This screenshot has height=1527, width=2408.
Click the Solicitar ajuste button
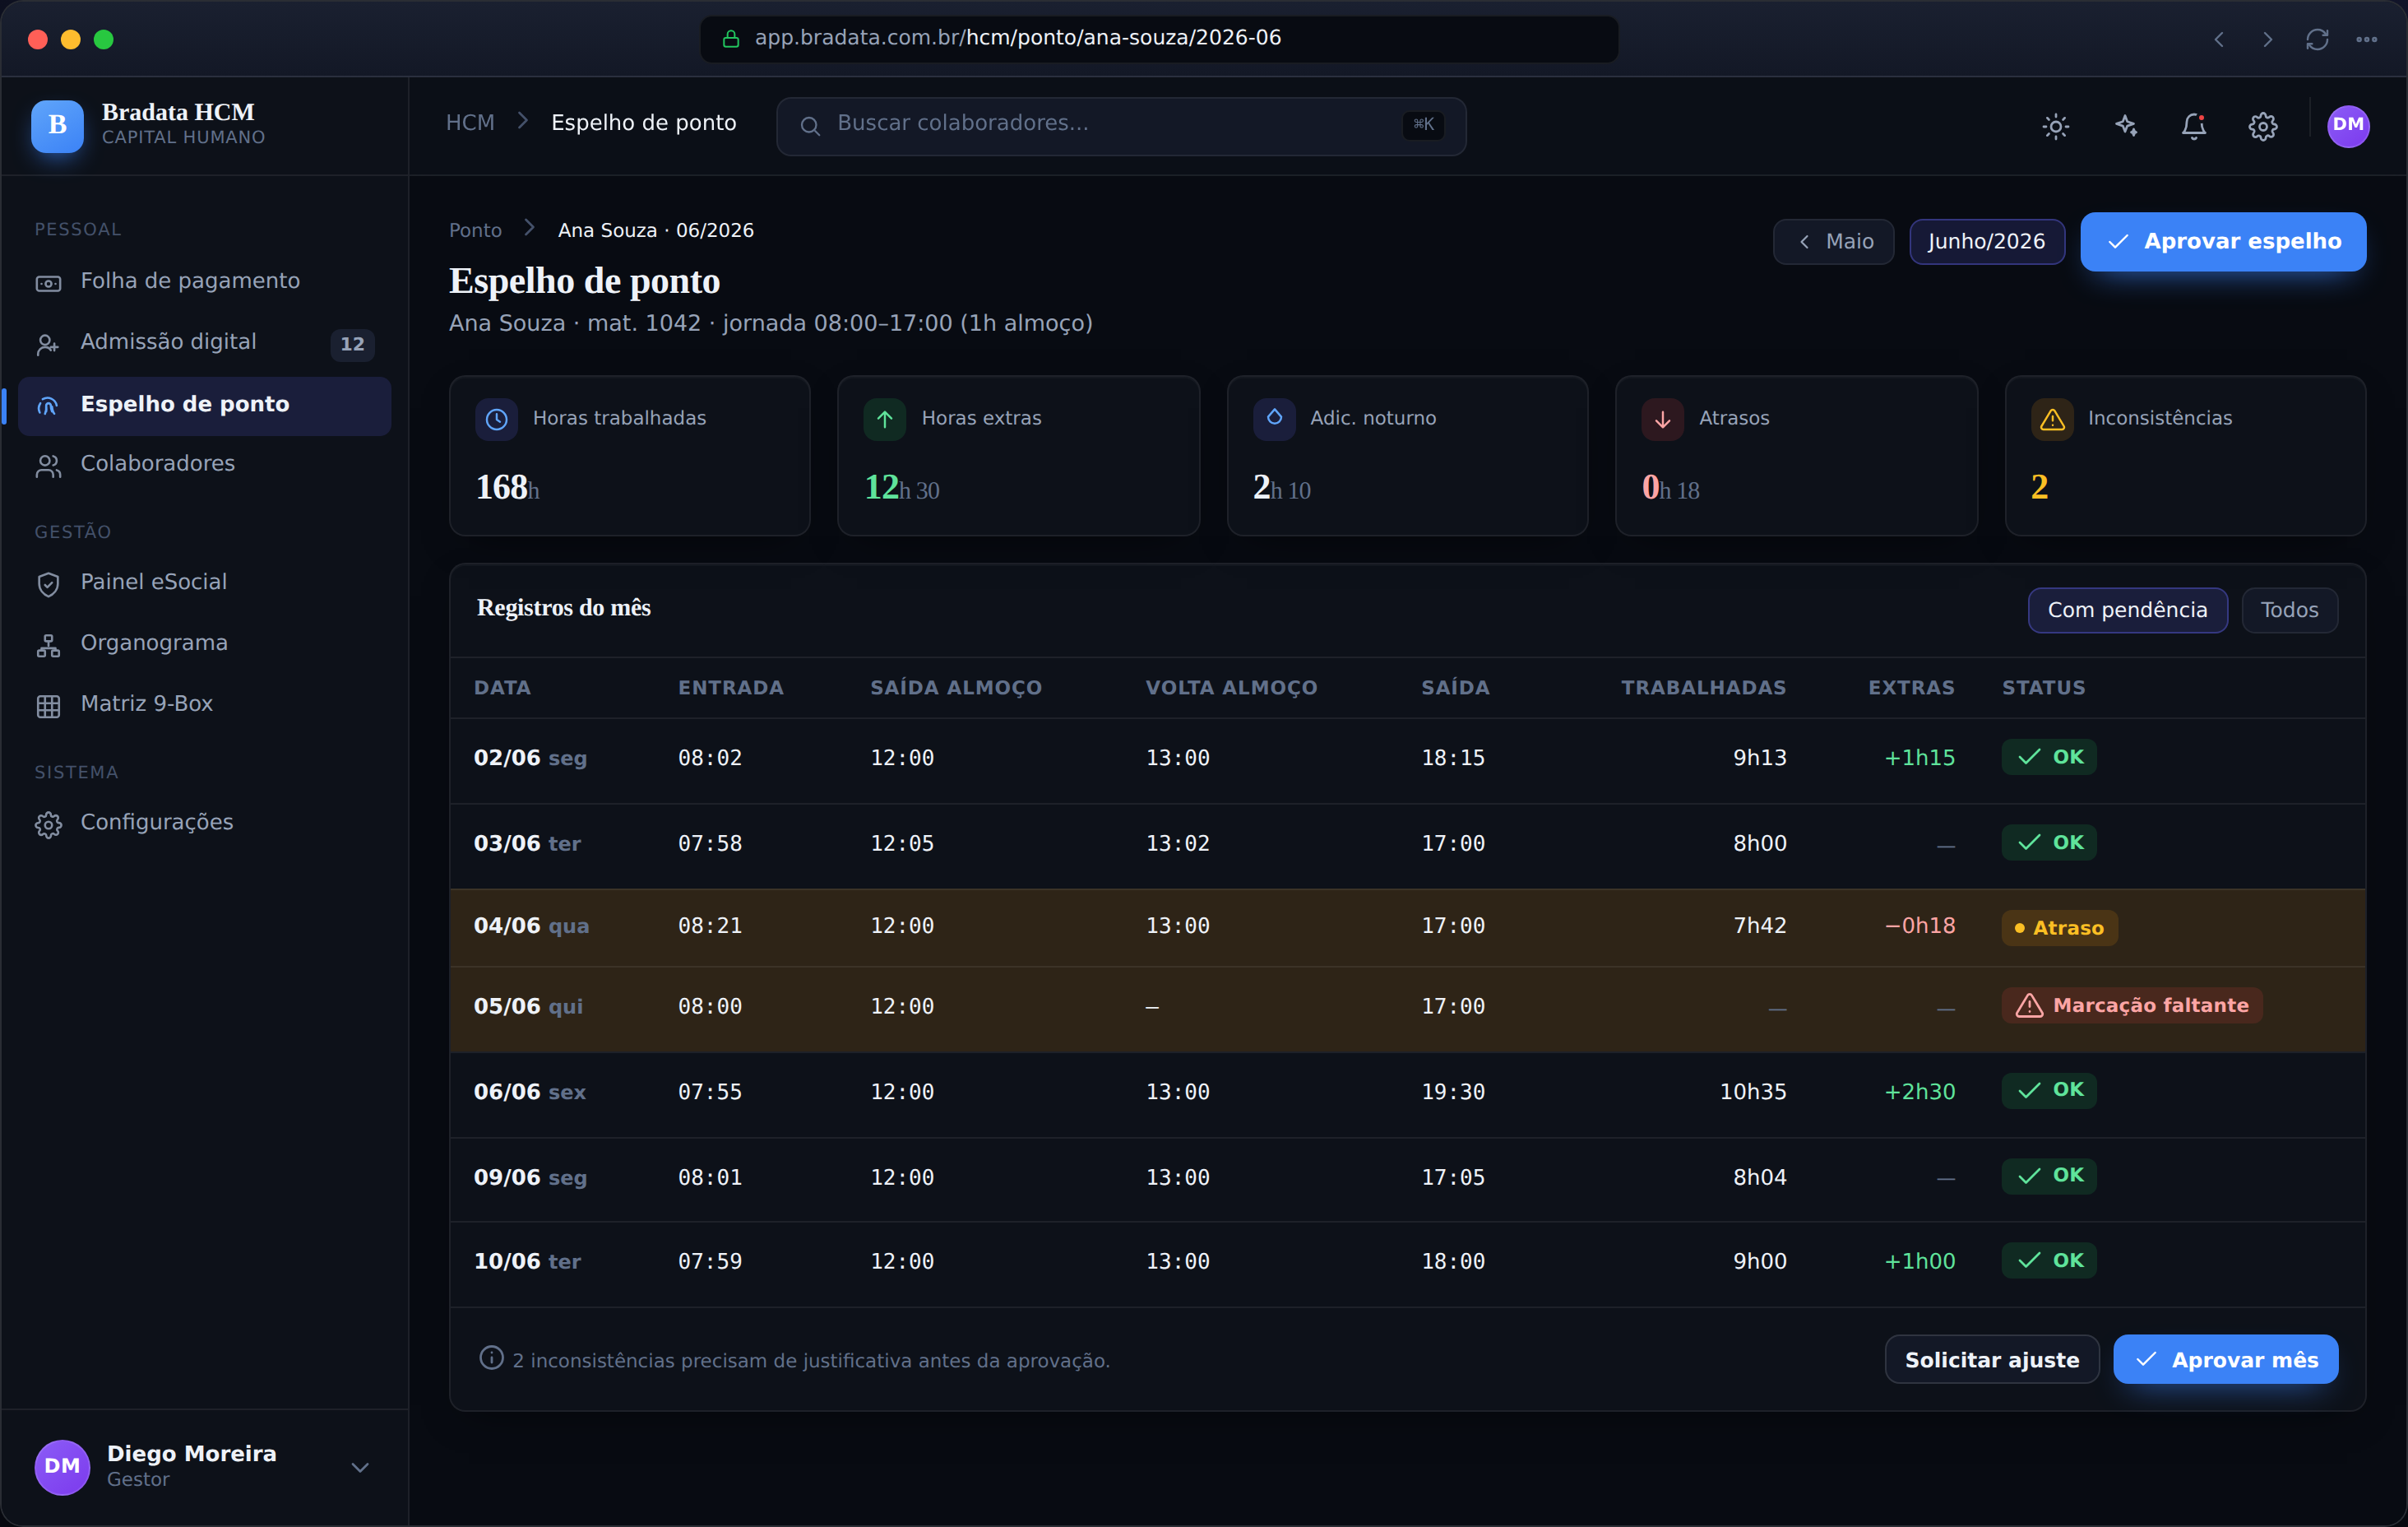pyautogui.click(x=1991, y=1360)
